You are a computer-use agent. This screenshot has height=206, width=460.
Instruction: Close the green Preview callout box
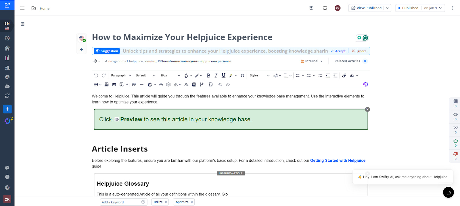367,109
